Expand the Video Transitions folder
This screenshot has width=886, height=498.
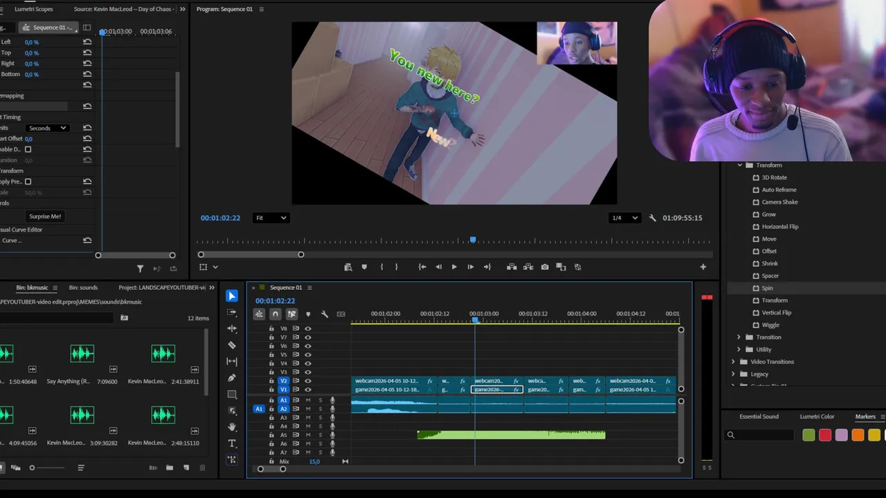733,362
